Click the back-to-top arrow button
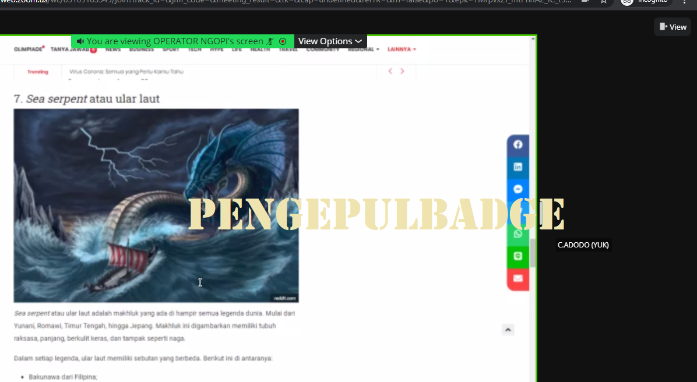Image resolution: width=697 pixels, height=382 pixels. point(508,330)
